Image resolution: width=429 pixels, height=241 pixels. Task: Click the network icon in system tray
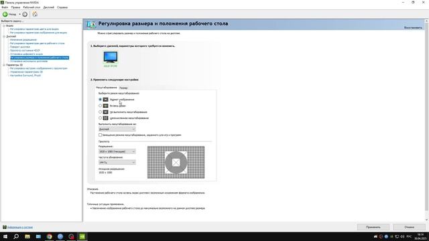(397, 236)
